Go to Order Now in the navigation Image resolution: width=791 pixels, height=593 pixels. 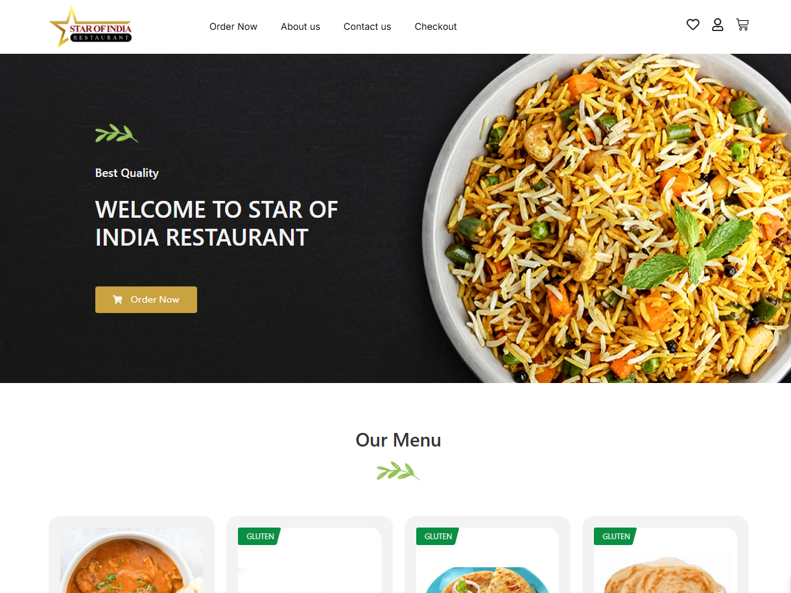[x=233, y=27]
